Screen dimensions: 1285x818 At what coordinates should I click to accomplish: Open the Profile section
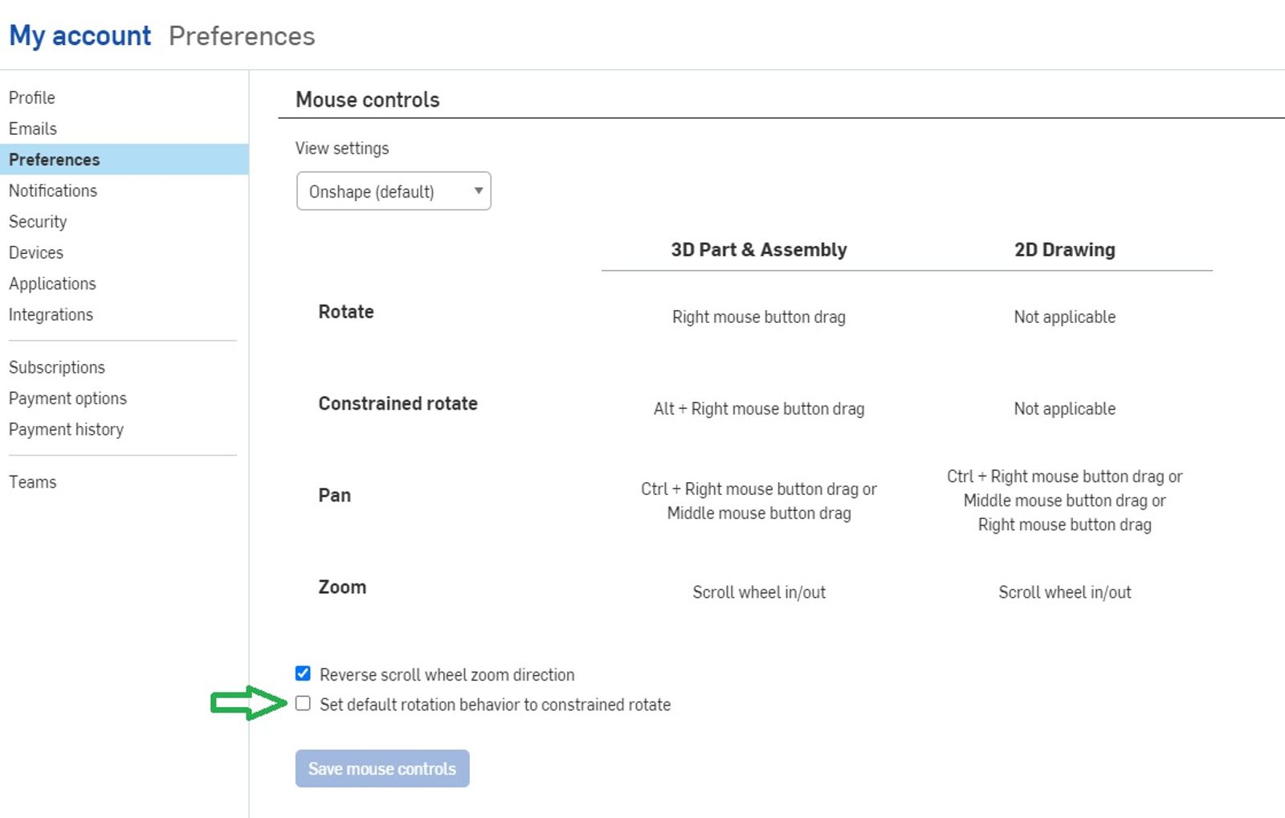[32, 97]
